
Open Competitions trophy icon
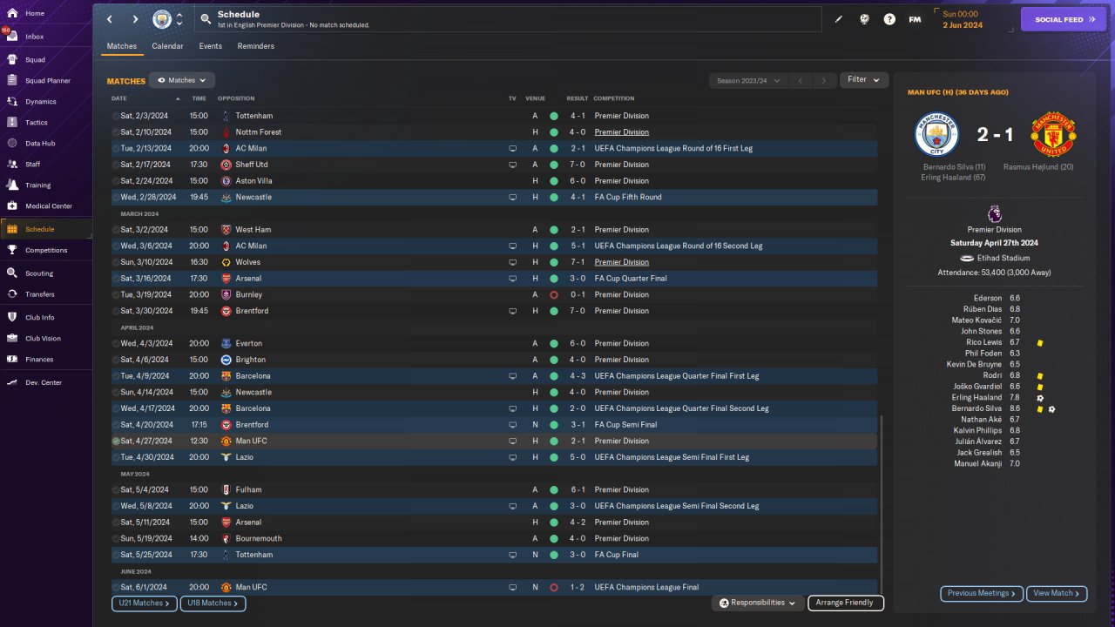(12, 250)
